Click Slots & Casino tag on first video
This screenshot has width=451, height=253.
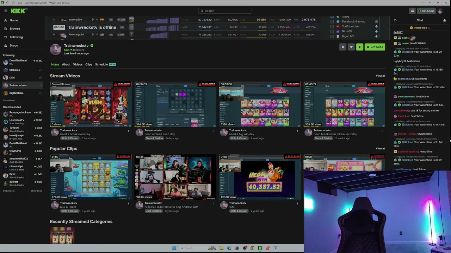click(70, 138)
